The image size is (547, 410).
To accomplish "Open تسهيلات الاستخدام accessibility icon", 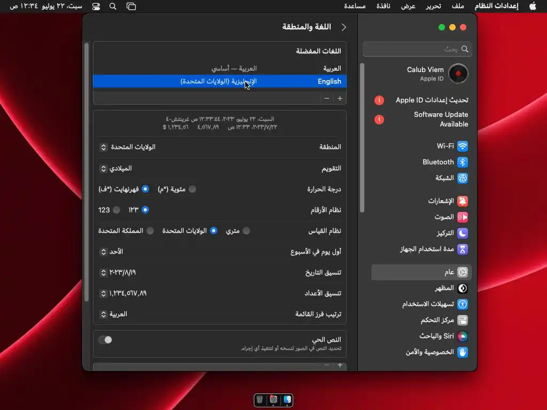I will (x=462, y=304).
